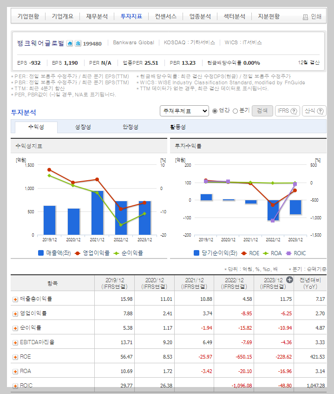Image resolution: width=334 pixels, height=394 pixels.
Task: Open the 섹터분석 menu tab
Action: click(x=234, y=16)
